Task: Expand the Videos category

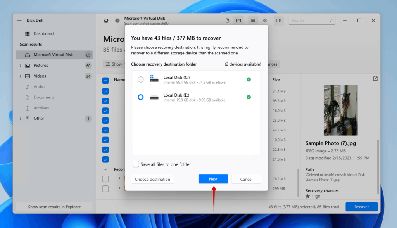Action: point(21,76)
